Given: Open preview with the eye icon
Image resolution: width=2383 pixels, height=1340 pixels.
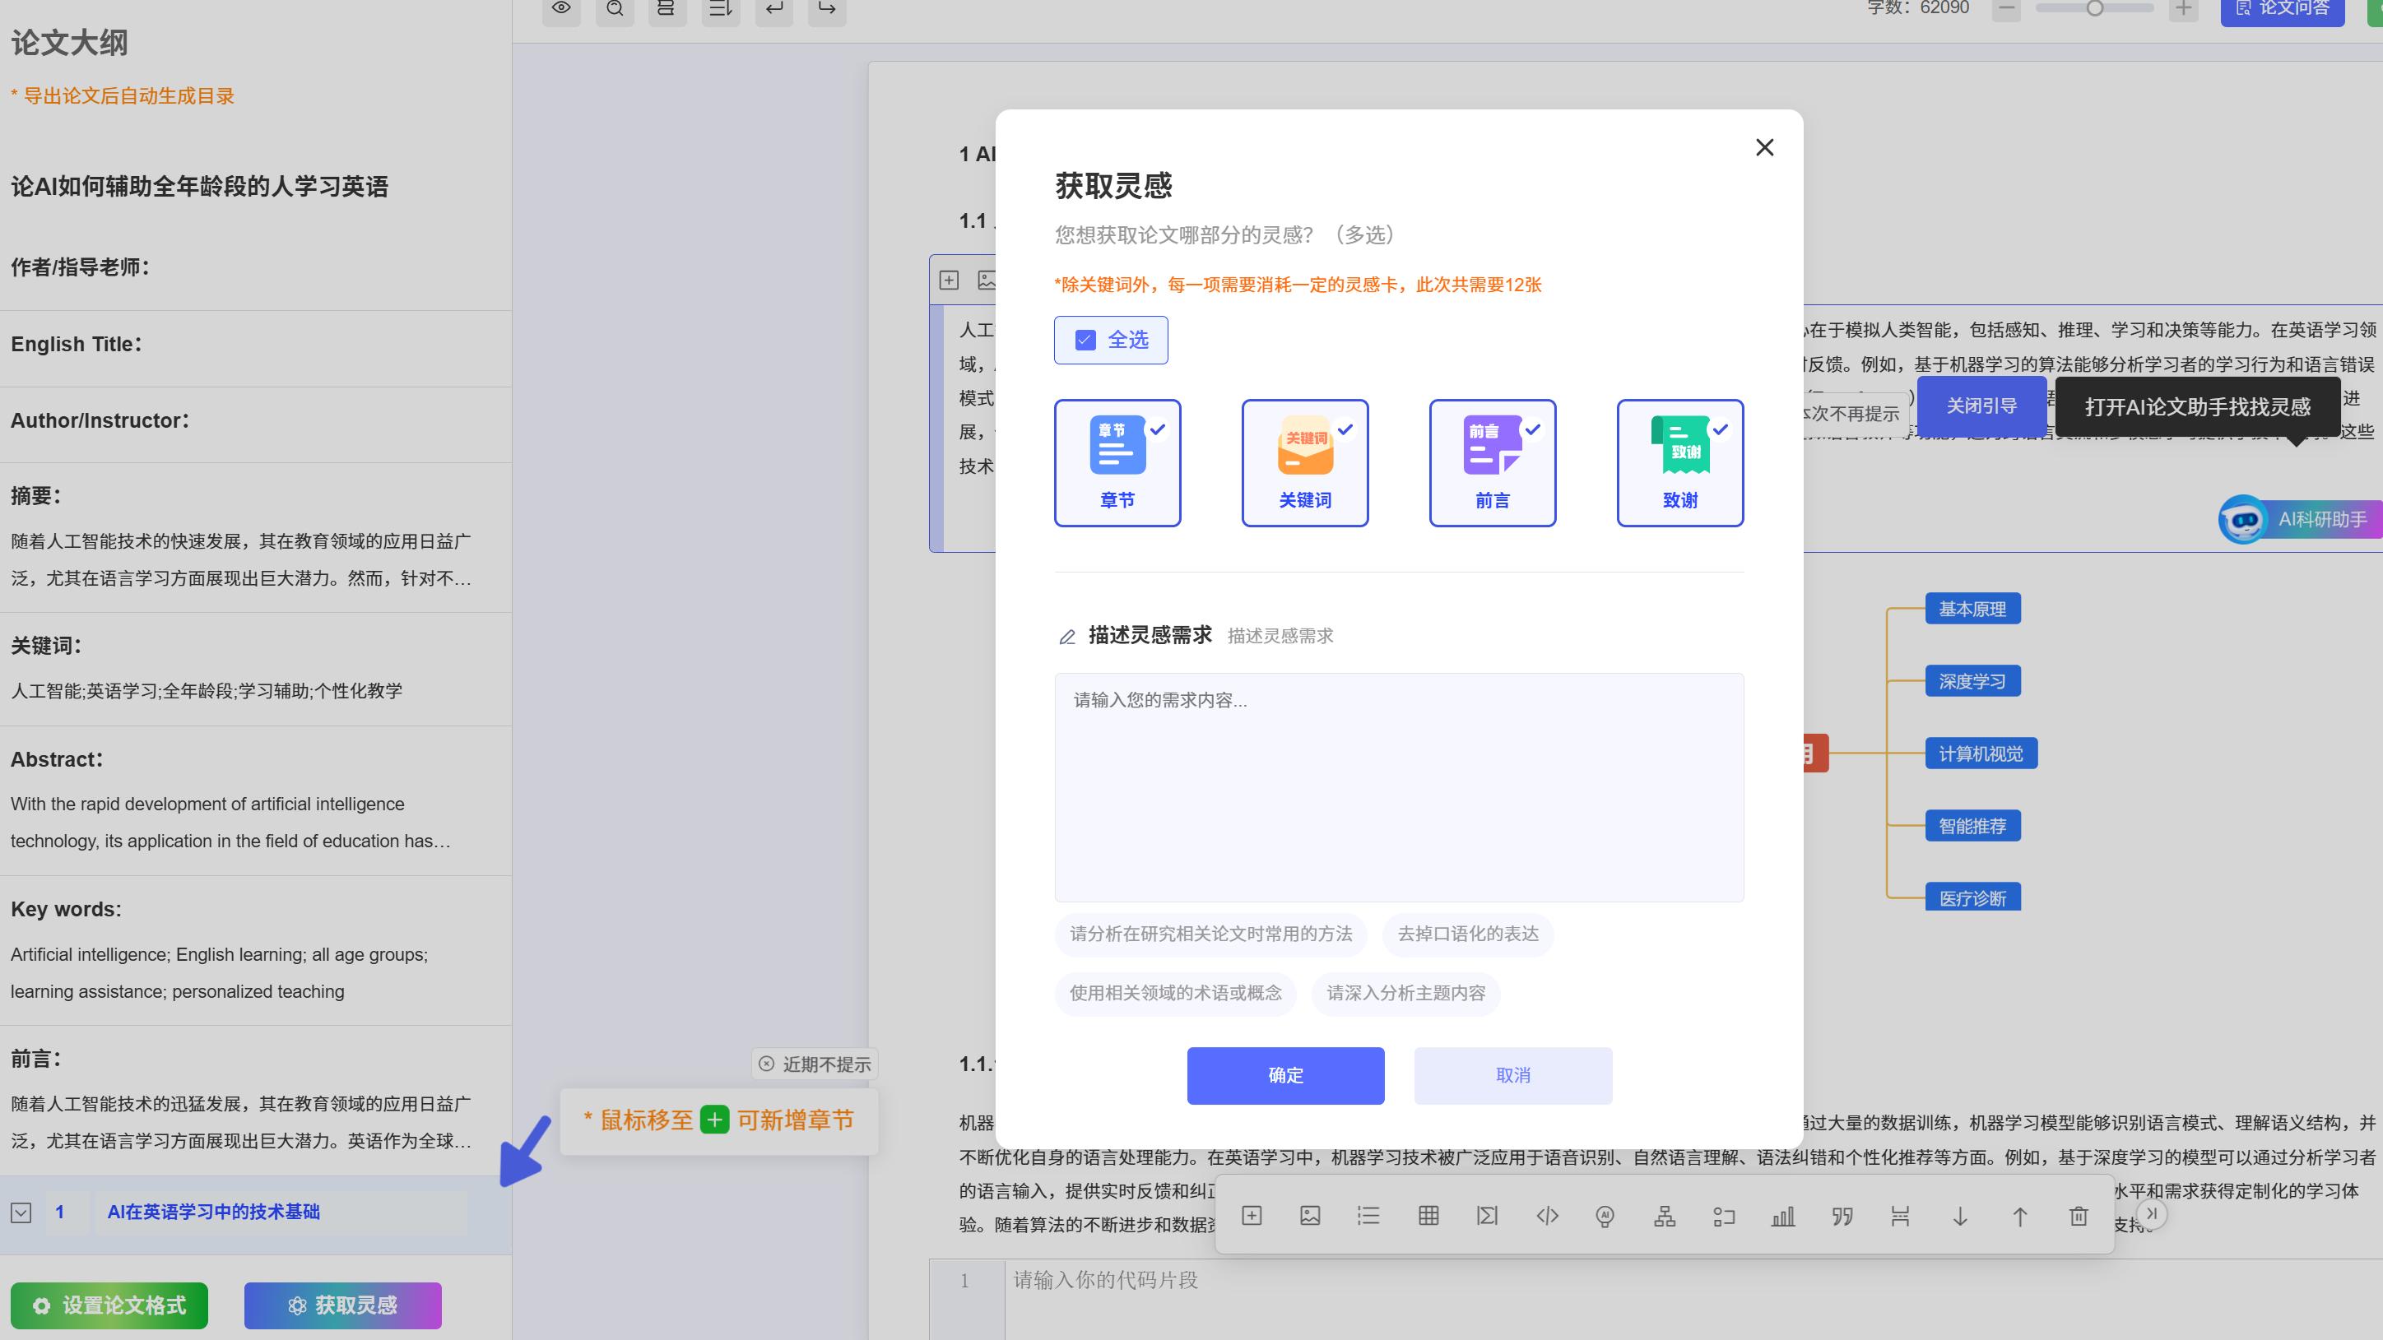Looking at the screenshot, I should pyautogui.click(x=561, y=7).
